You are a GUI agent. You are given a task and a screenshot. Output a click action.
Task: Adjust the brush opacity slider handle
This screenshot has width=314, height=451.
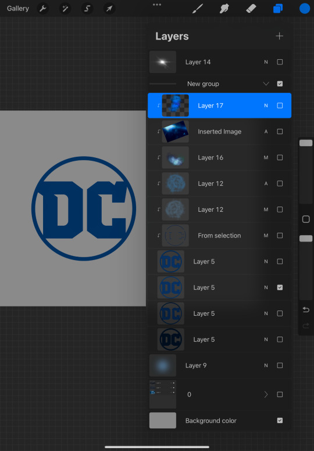[306, 239]
